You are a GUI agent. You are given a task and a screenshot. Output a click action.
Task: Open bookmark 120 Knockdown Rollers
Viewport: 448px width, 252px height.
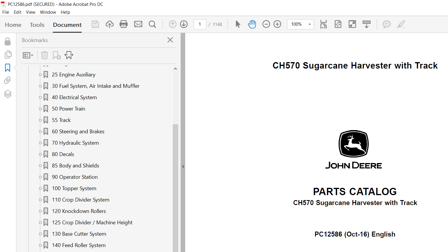(x=79, y=211)
